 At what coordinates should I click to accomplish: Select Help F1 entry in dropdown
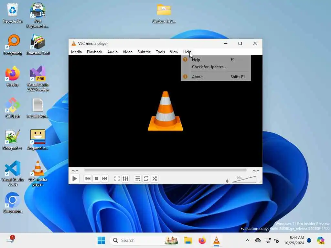coord(216,60)
